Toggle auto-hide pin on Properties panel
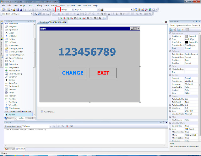 (x=196, y=21)
